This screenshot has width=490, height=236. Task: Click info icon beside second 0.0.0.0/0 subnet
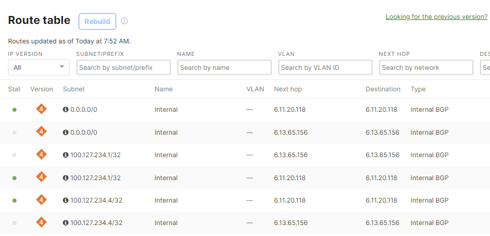coord(65,133)
